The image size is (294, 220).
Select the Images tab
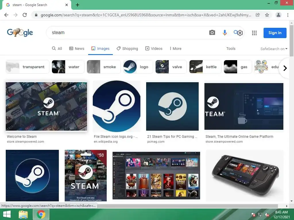[100, 48]
